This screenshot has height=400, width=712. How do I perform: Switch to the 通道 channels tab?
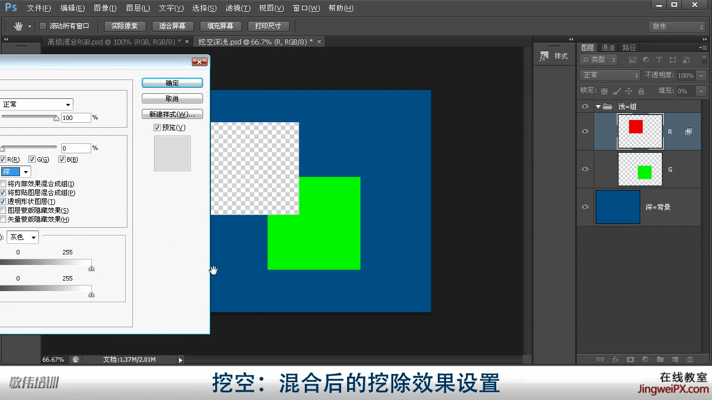click(608, 48)
